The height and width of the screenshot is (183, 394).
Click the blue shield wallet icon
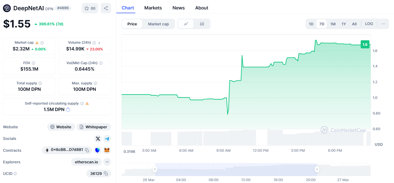(98, 150)
